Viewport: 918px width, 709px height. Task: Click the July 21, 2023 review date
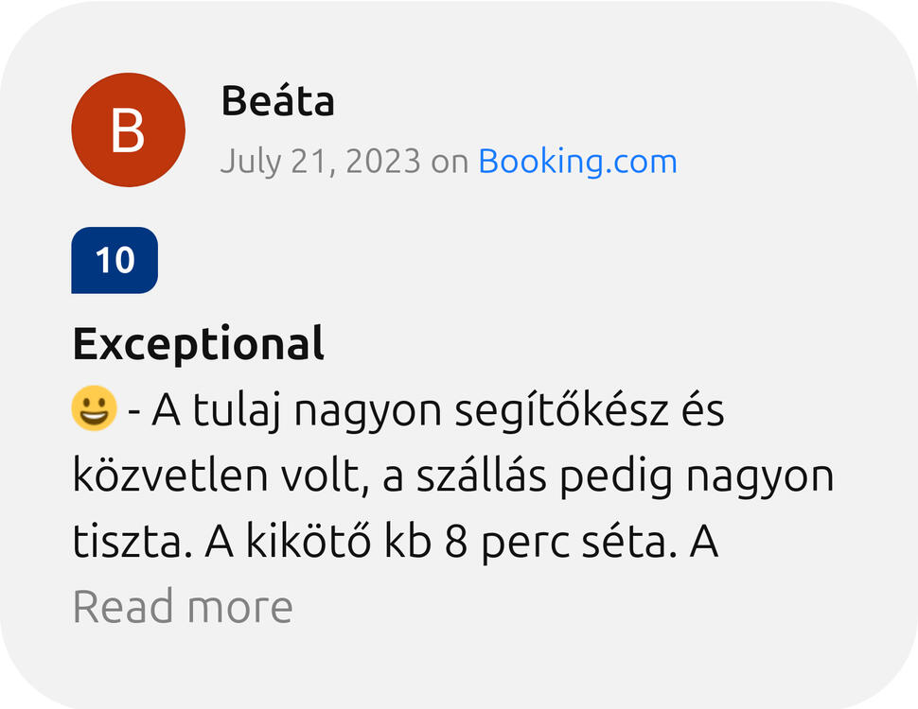320,162
